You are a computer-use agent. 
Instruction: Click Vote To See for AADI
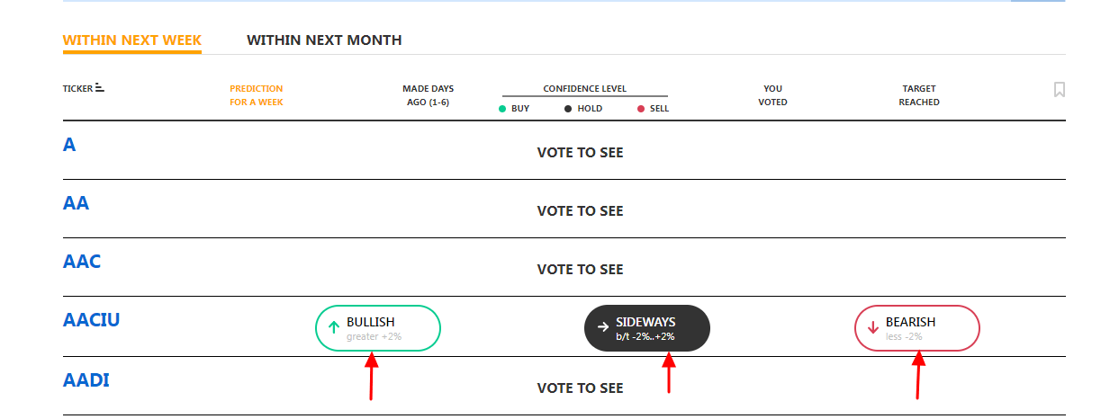tap(580, 388)
